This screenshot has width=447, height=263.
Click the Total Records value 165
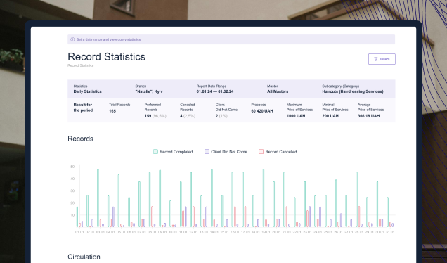click(112, 111)
